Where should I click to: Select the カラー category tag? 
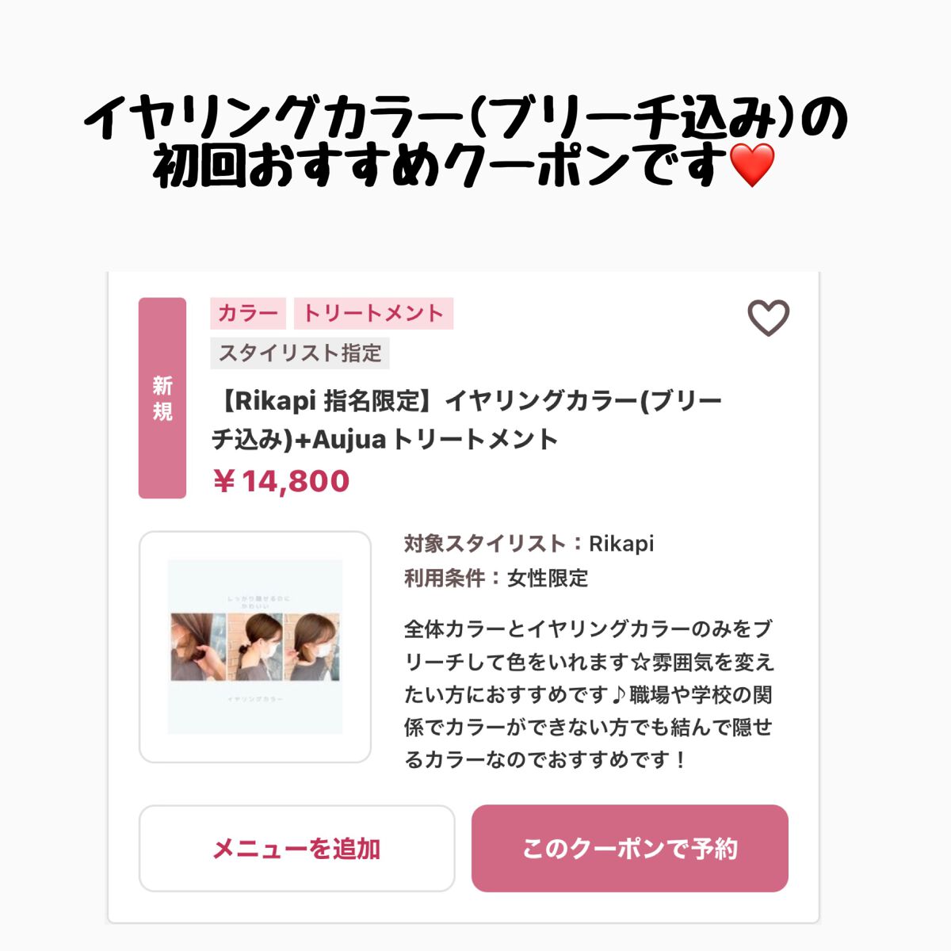248,313
